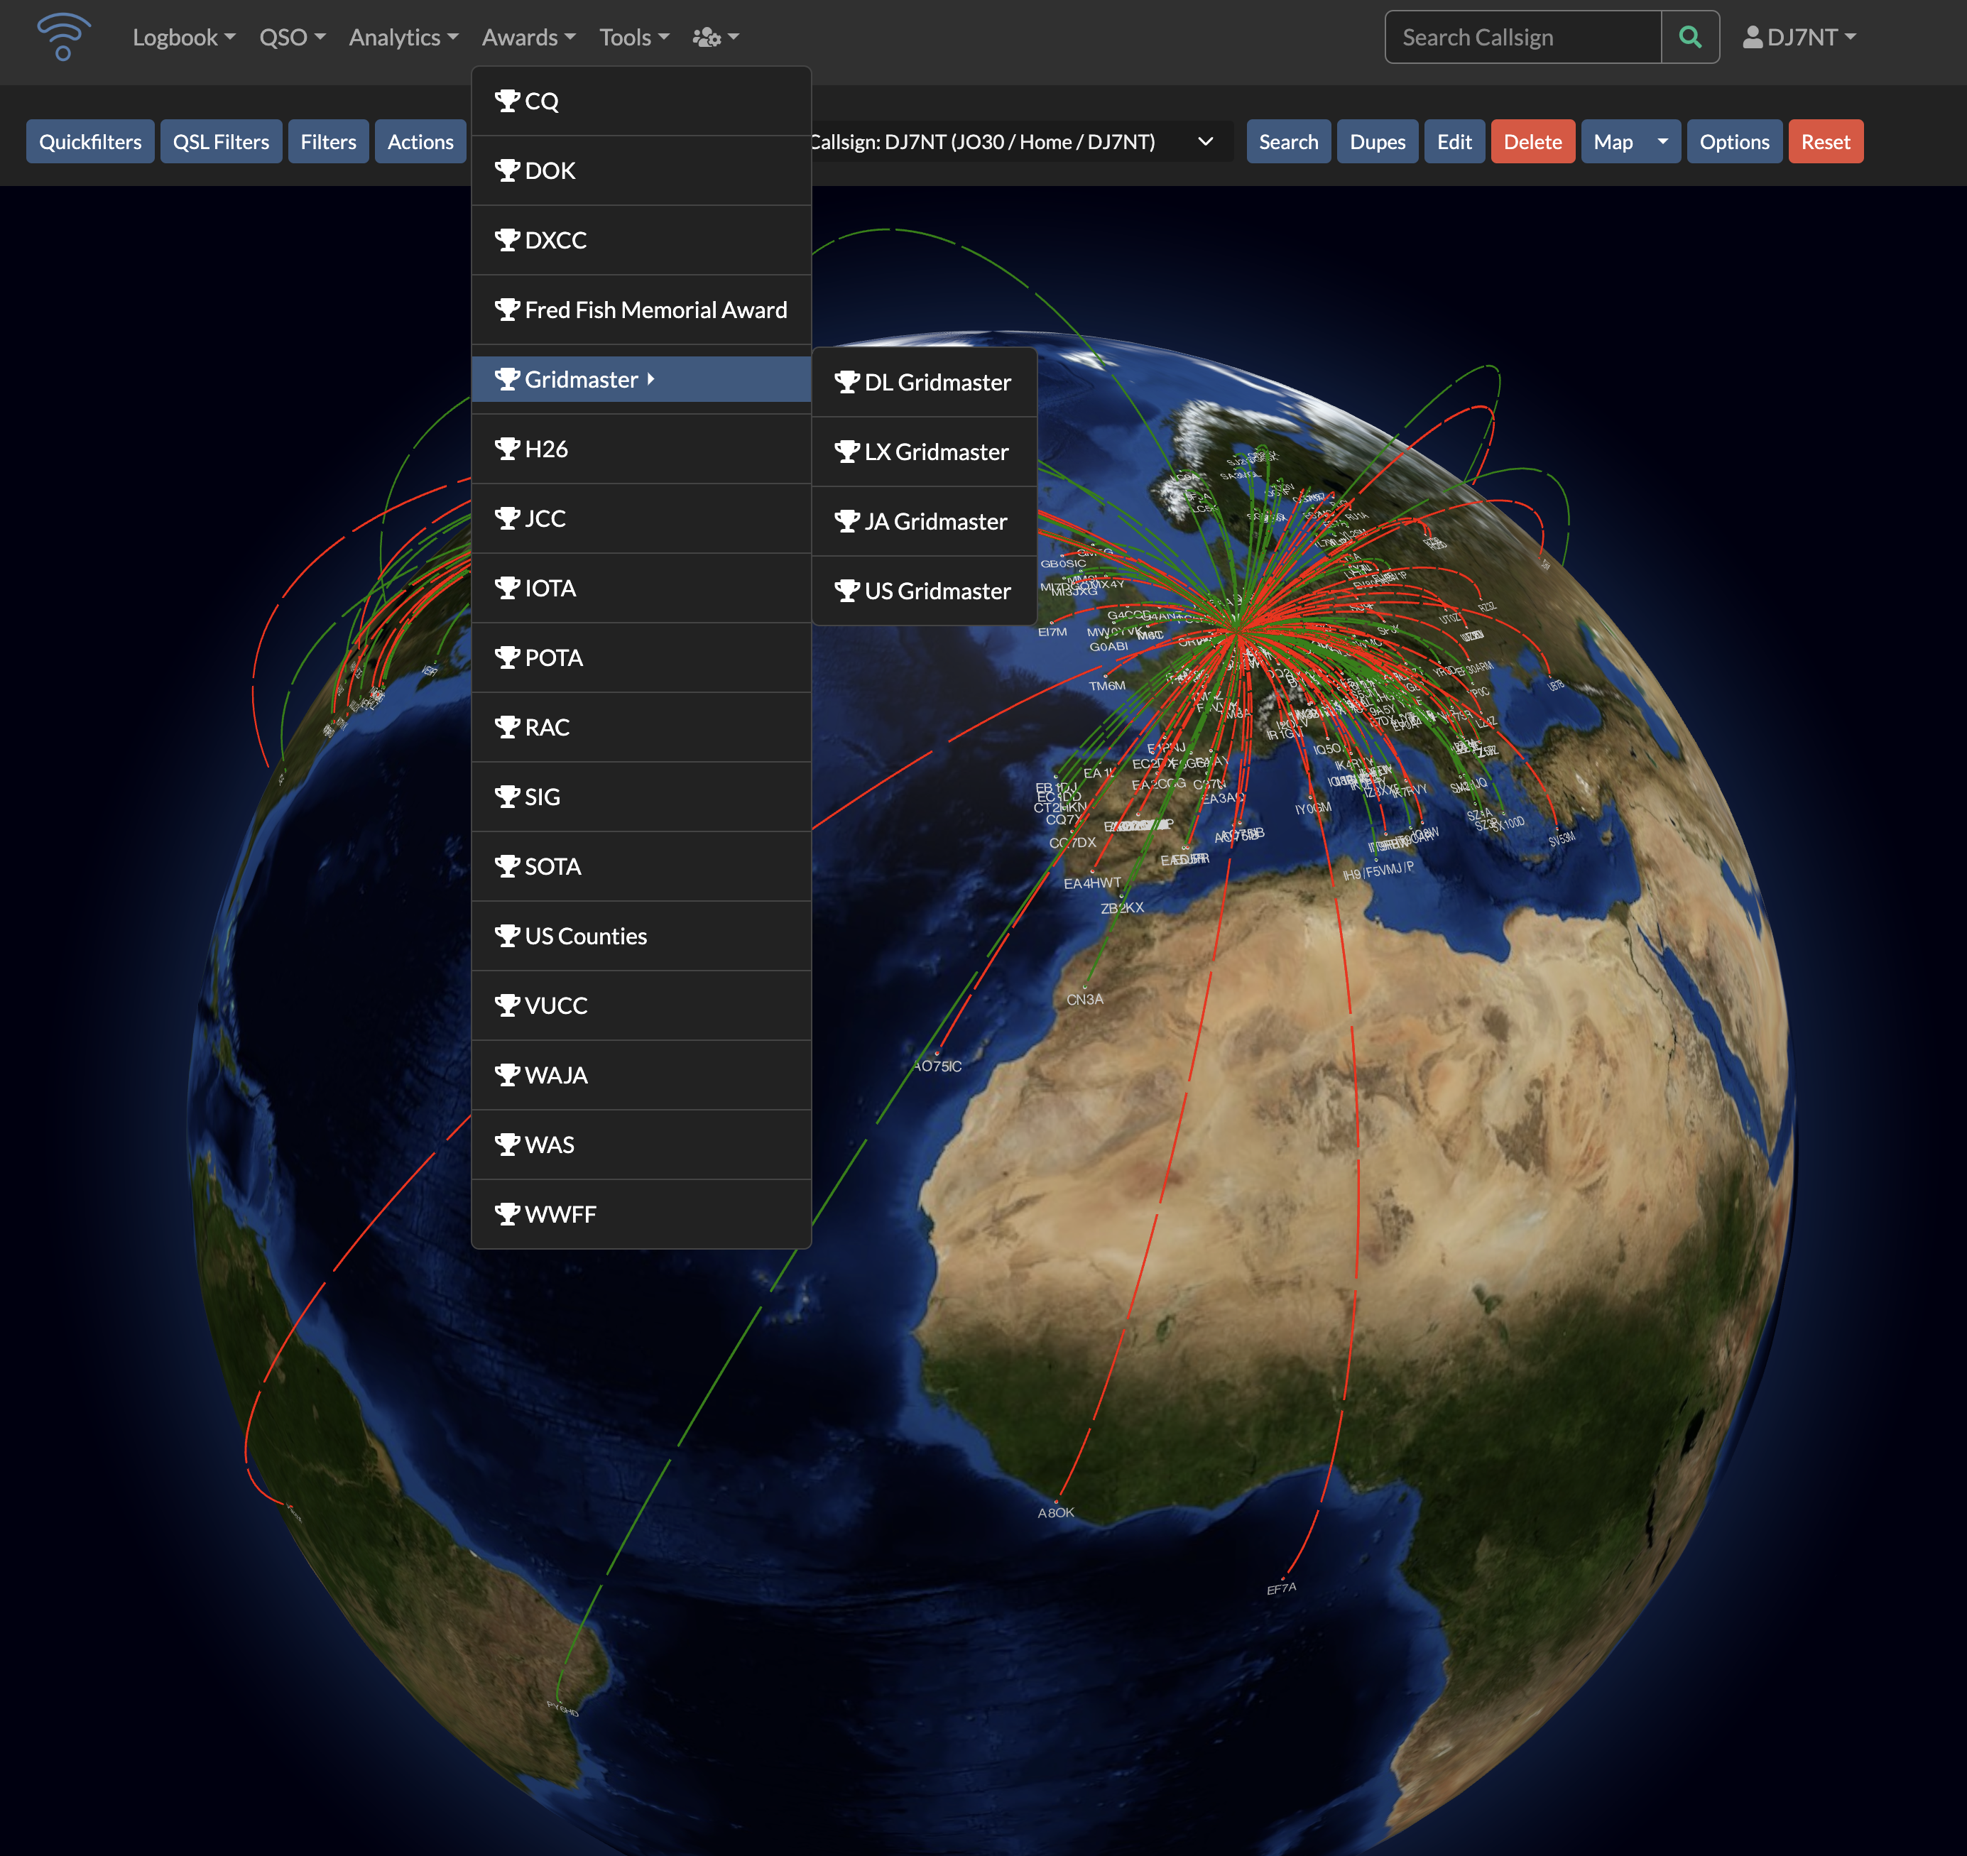1967x1856 pixels.
Task: Show the Map view button
Action: (1613, 141)
